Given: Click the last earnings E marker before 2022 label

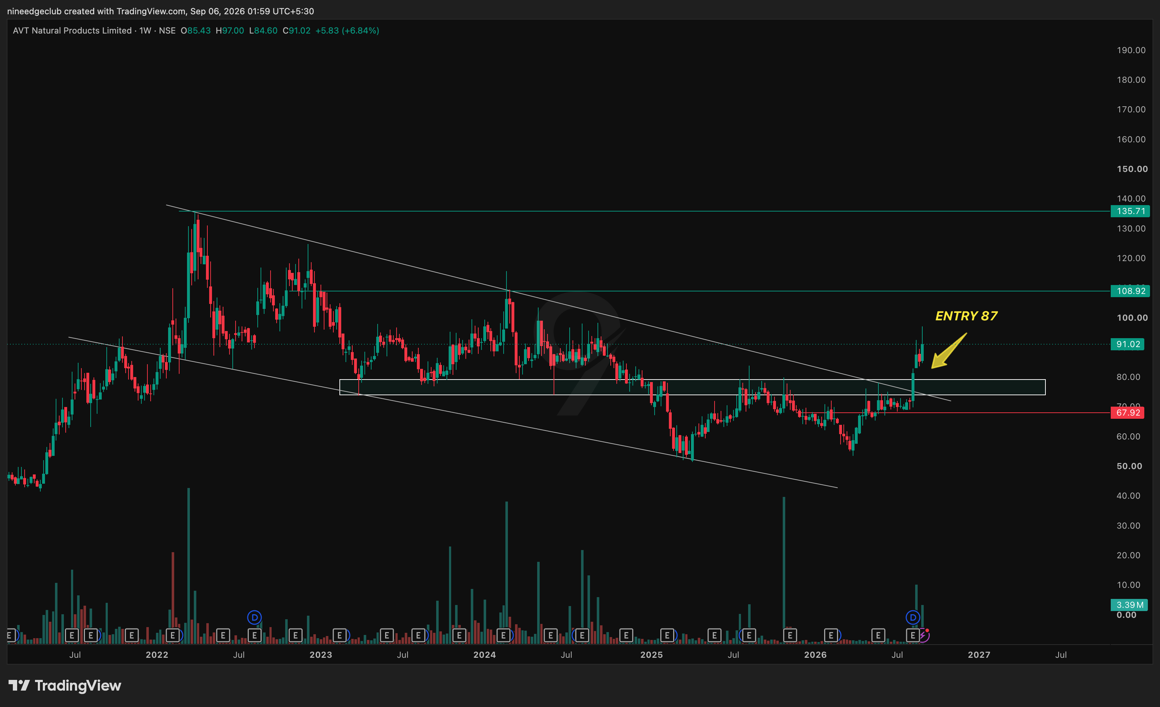Looking at the screenshot, I should coord(131,636).
